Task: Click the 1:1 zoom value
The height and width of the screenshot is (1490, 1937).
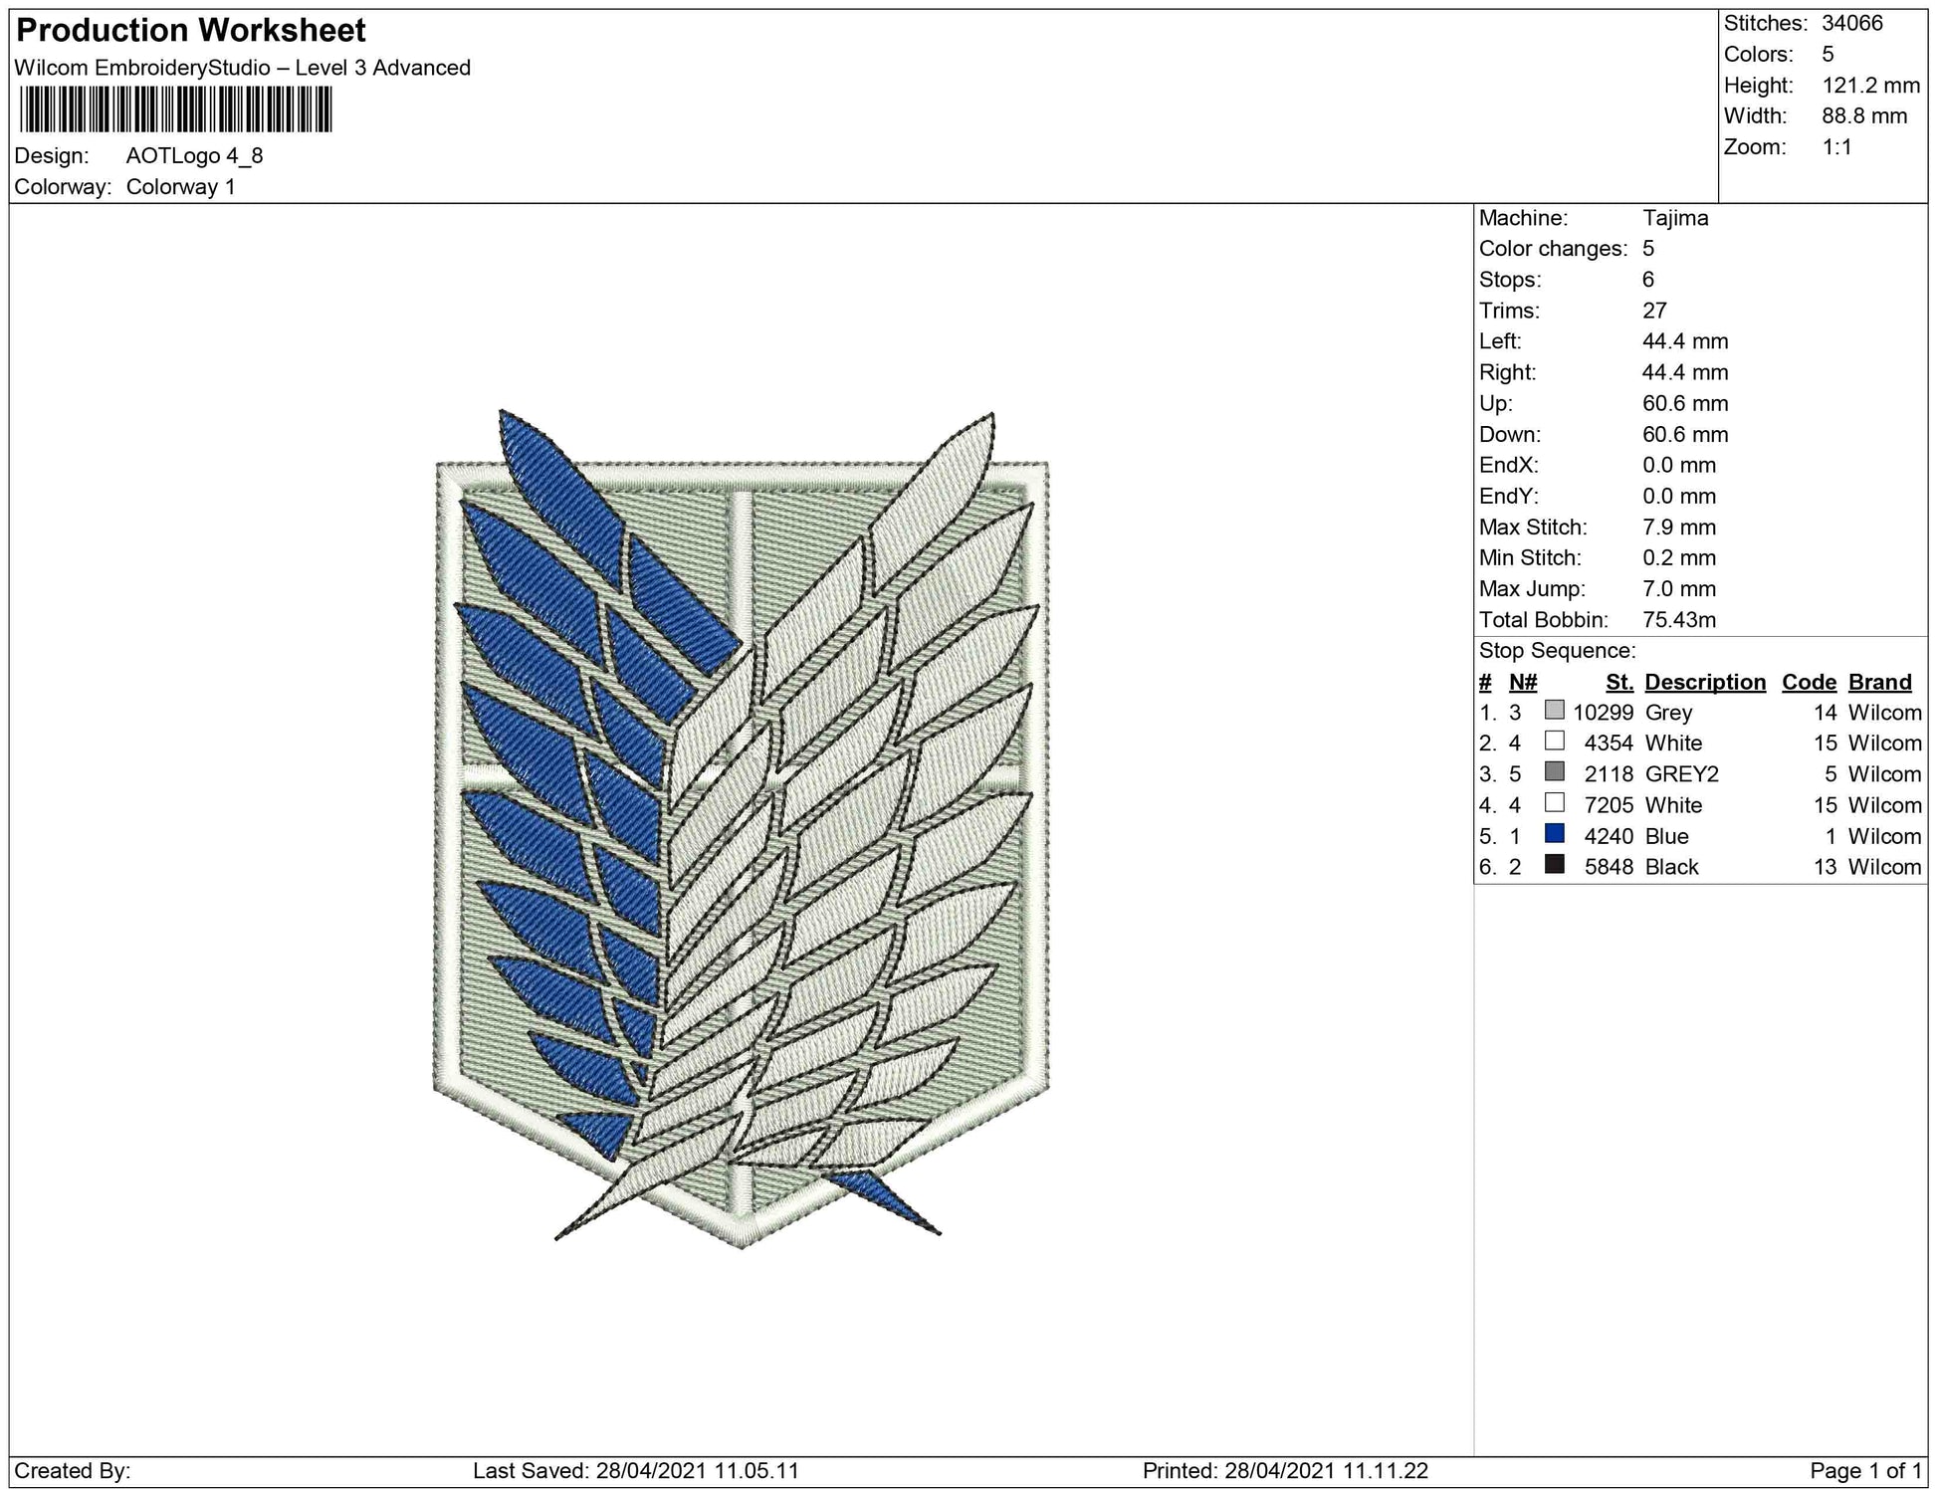Action: coord(1836,147)
